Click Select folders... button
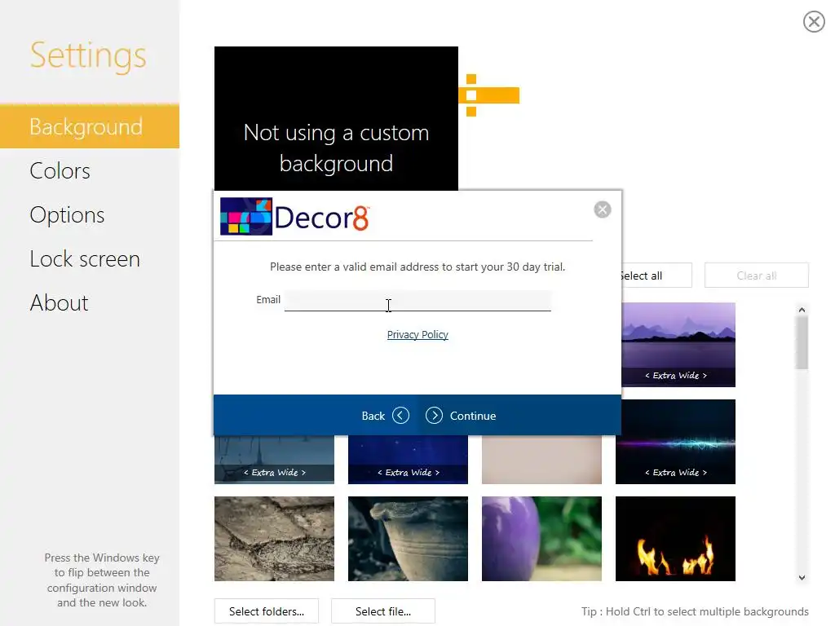The height and width of the screenshot is (626, 835). pyautogui.click(x=267, y=611)
